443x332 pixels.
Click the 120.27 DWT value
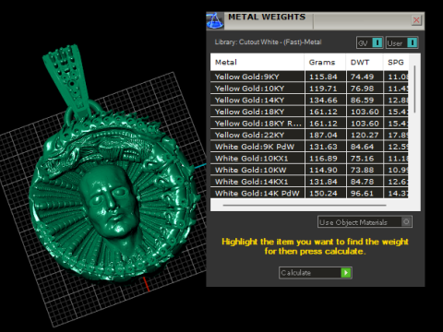pyautogui.click(x=365, y=135)
